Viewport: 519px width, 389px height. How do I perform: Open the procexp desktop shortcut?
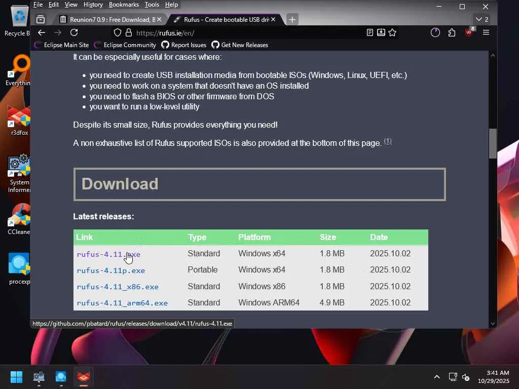pyautogui.click(x=19, y=268)
